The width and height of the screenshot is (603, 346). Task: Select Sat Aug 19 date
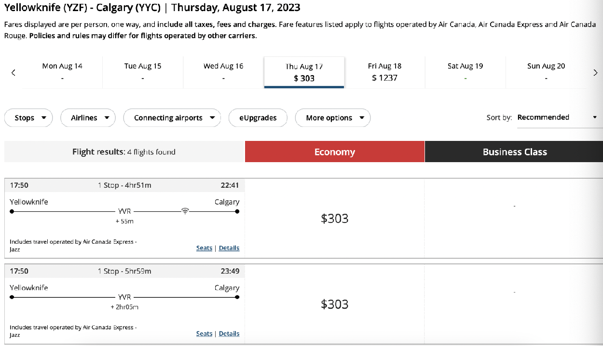(465, 72)
